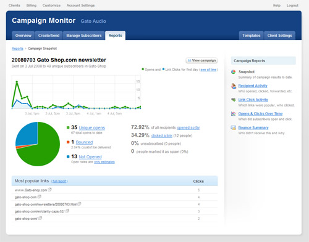The image size is (309, 242).
Task: Click the Clicks column header
Action: coord(198,181)
